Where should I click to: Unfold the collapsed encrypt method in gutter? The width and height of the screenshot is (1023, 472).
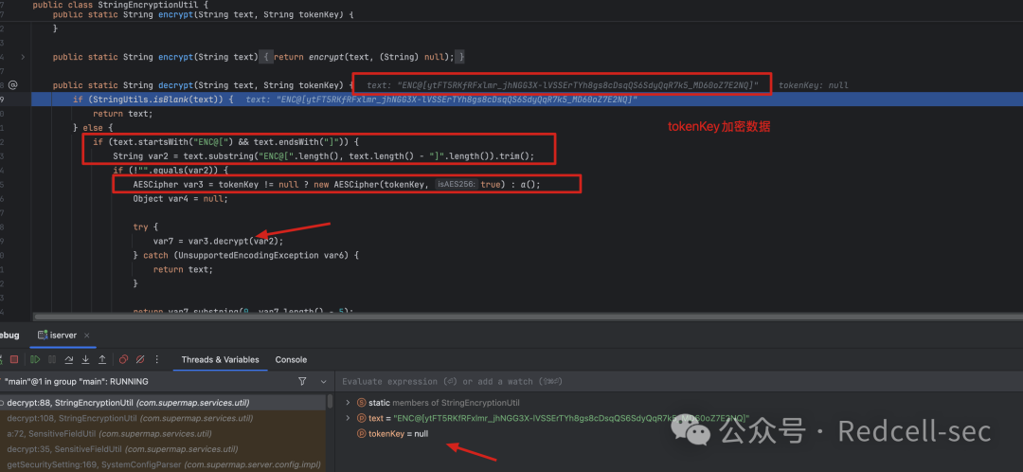[x=23, y=57]
